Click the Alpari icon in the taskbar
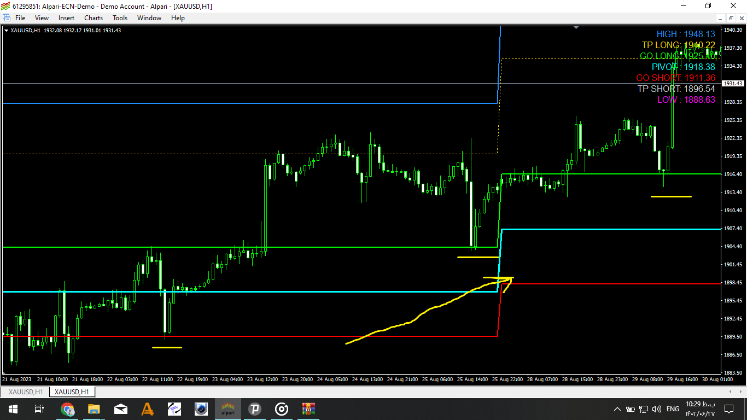This screenshot has height=420, width=747. [x=228, y=409]
